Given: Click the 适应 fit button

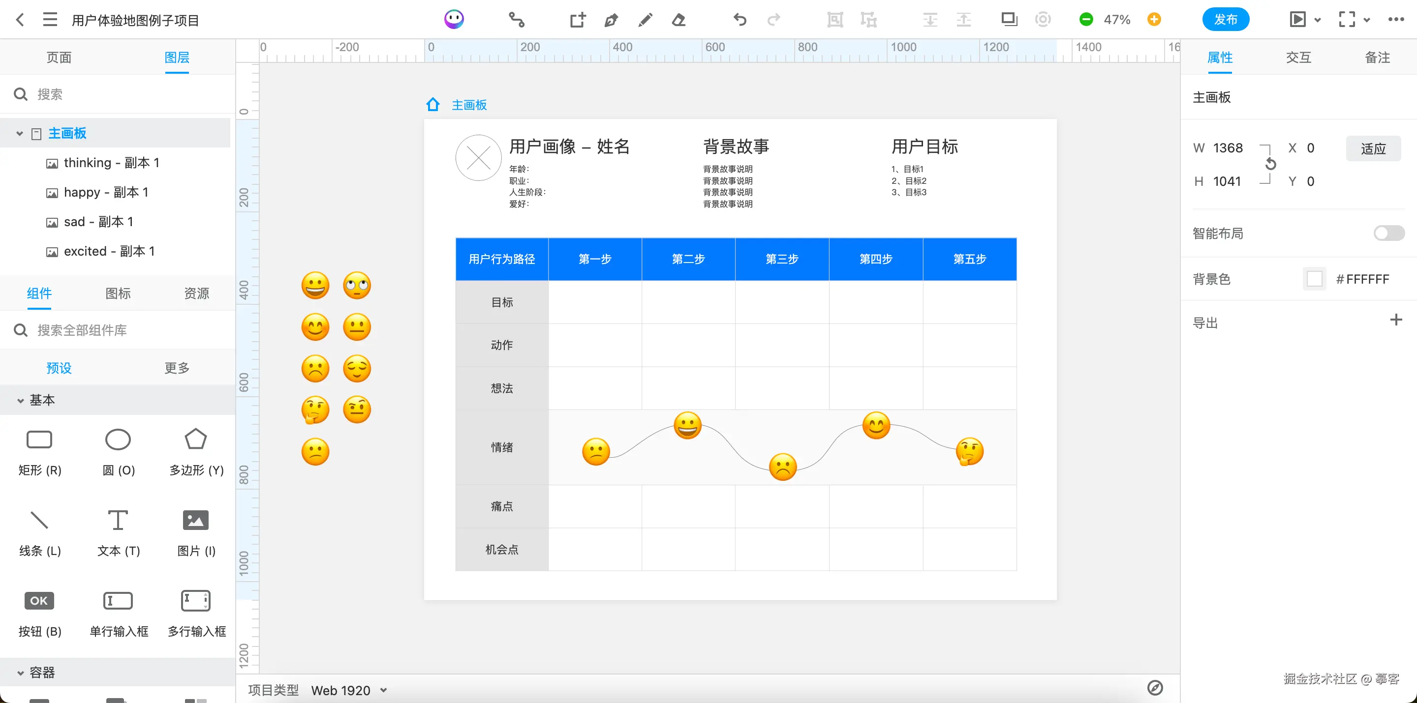Looking at the screenshot, I should (1373, 148).
